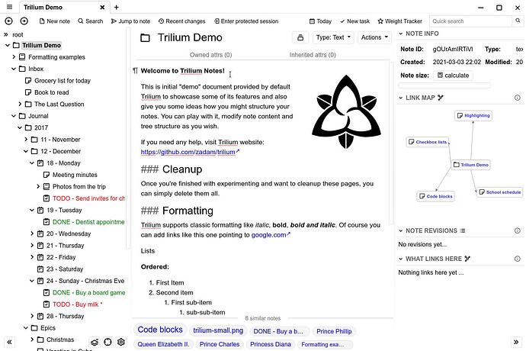Image resolution: width=526 pixels, height=351 pixels.
Task: Click the calculate note size button
Action: pos(452,76)
